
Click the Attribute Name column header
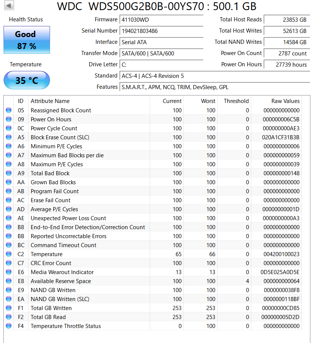point(89,101)
